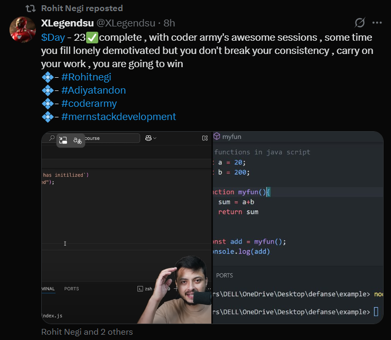Open the three-dot more options menu
The height and width of the screenshot is (340, 391).
pos(377,23)
